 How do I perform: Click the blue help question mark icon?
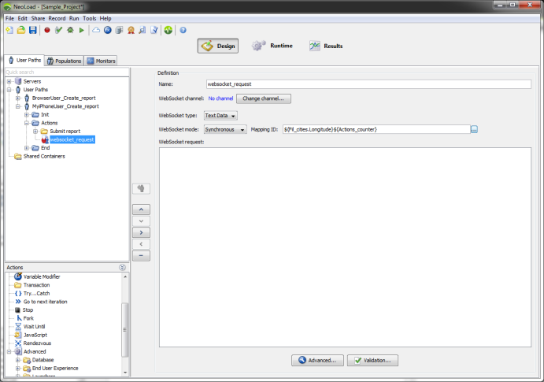(x=183, y=30)
